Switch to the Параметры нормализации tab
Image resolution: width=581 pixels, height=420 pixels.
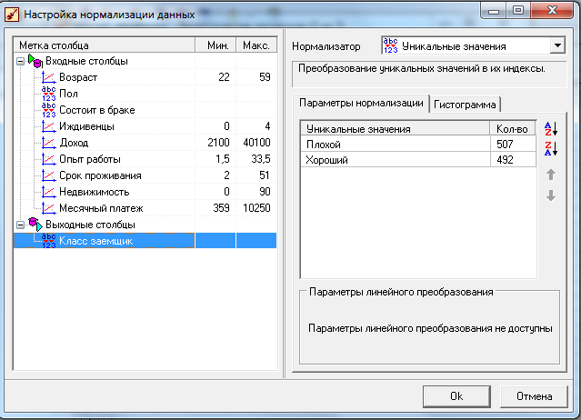(x=361, y=103)
